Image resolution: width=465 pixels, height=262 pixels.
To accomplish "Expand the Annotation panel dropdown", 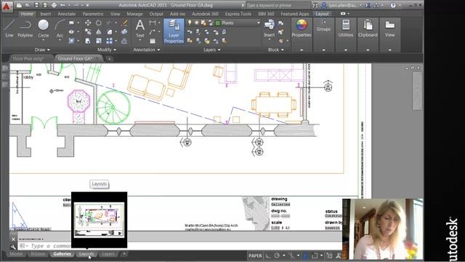I will (147, 49).
